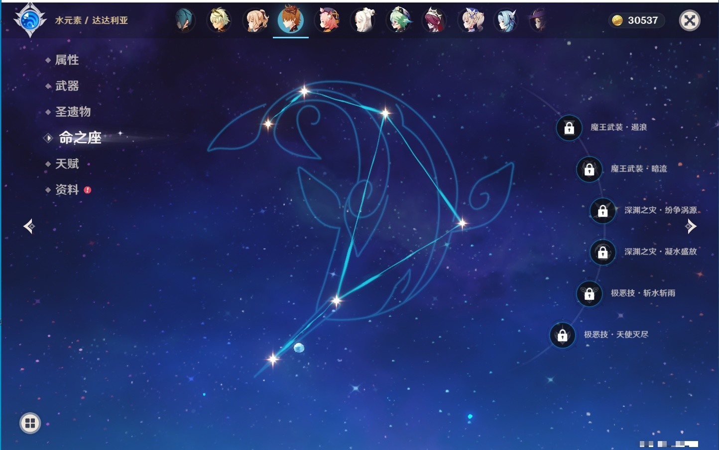Click the star on the whale's left fin

point(268,123)
